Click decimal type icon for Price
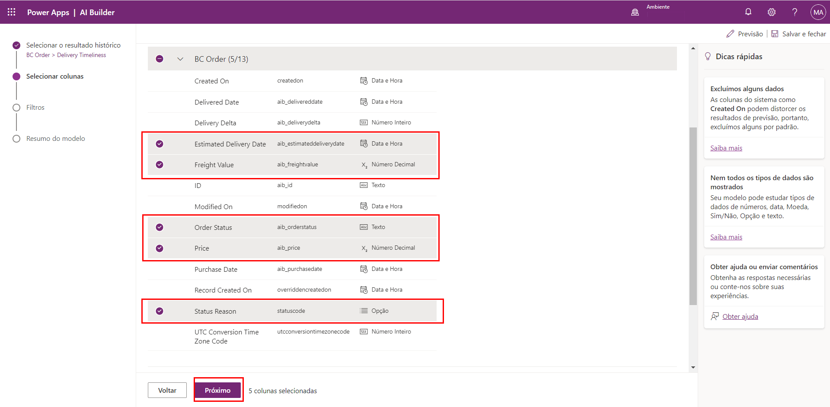The width and height of the screenshot is (830, 407). (364, 248)
